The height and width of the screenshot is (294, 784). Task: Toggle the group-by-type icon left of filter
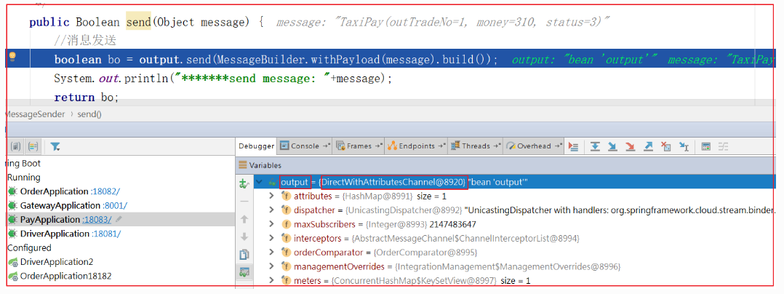33,146
